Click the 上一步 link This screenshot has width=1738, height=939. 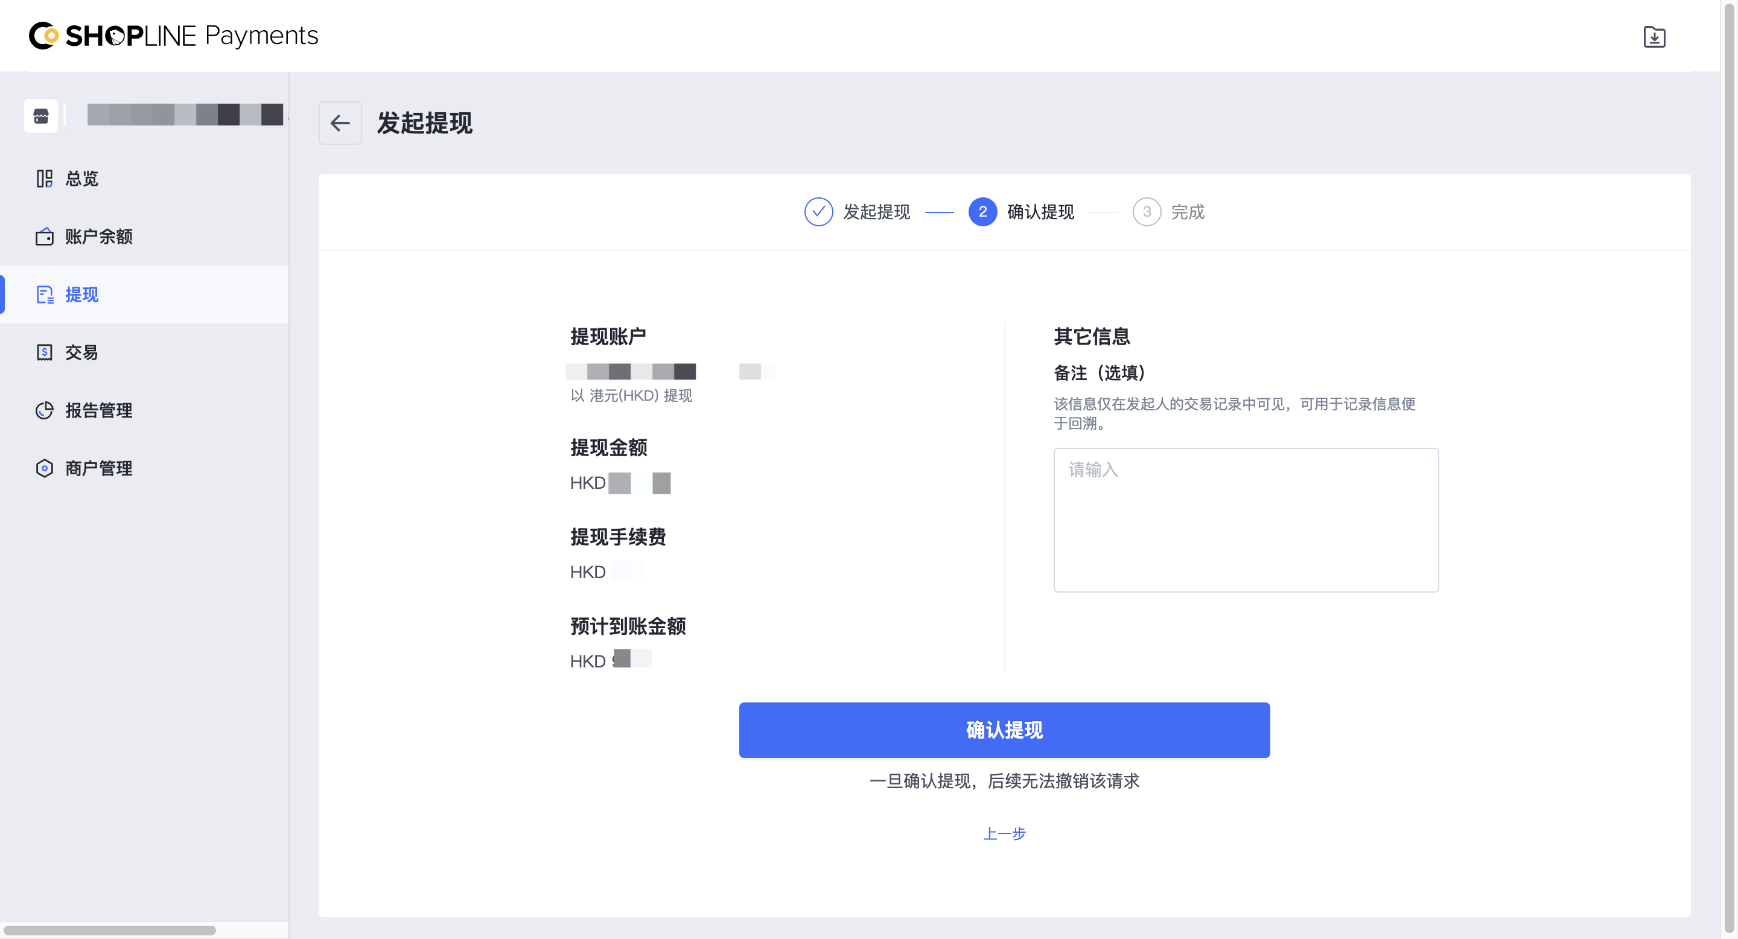(x=1004, y=833)
